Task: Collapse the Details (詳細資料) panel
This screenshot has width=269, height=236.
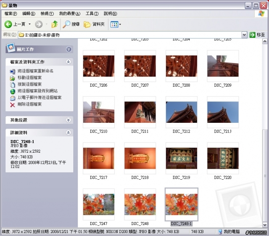Action: click(x=69, y=133)
